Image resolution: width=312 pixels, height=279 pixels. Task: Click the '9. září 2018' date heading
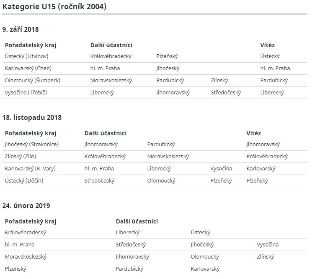pyautogui.click(x=21, y=29)
